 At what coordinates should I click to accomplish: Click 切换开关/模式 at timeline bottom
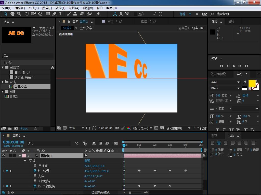pos(100,192)
